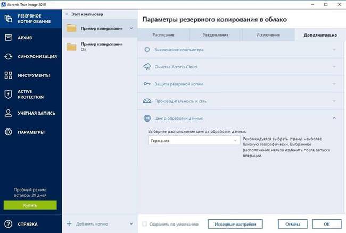Click the folder icon of the D:\ backup
Image resolution: width=346 pixels, height=233 pixels.
tap(71, 47)
